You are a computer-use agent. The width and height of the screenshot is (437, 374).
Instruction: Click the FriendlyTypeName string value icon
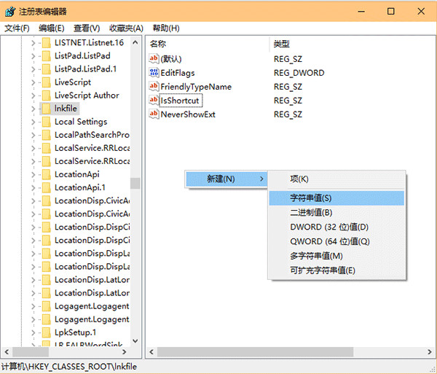click(154, 87)
